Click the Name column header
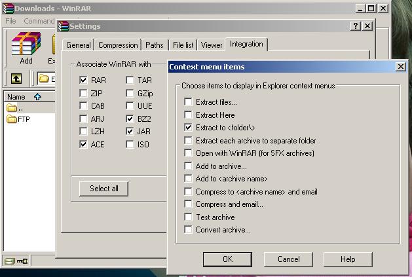Viewport: 412px width, 277px height. click(29, 97)
